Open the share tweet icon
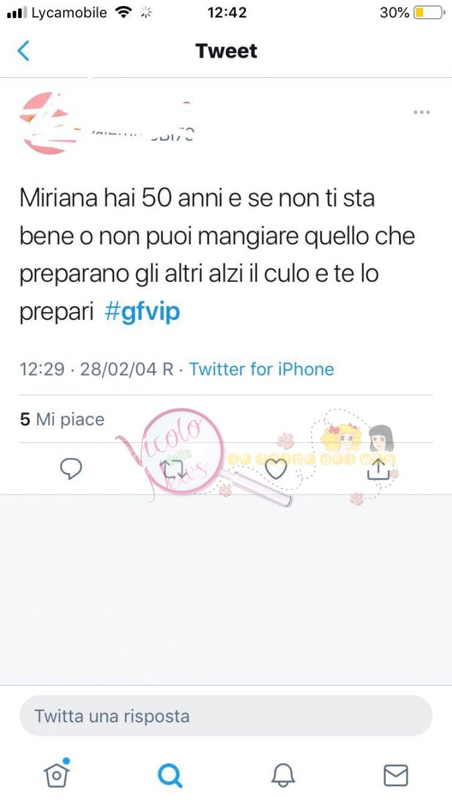The width and height of the screenshot is (452, 805). tap(378, 469)
